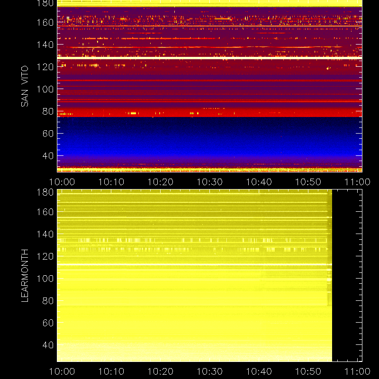Viewport: 379px width, 379px height.
Task: Click the 10:20 time label under Learmonth plot
Action: tap(161, 371)
